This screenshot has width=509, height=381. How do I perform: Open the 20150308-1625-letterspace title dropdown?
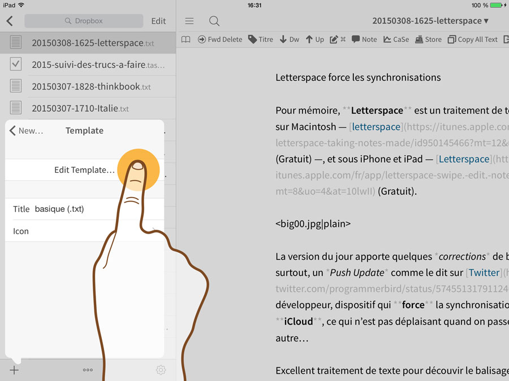pos(430,21)
